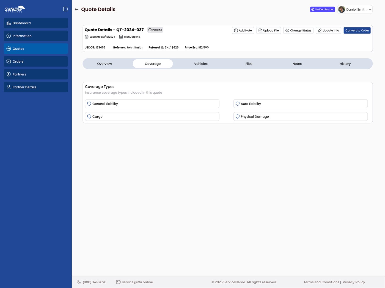
Task: Select the Coverage tab
Action: click(x=153, y=64)
